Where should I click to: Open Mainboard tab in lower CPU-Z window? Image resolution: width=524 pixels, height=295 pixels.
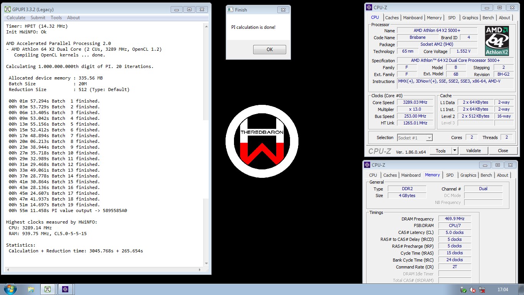(411, 175)
